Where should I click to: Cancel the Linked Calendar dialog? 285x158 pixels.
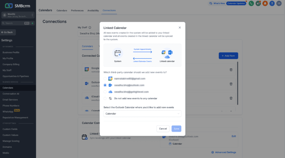[x=163, y=129]
